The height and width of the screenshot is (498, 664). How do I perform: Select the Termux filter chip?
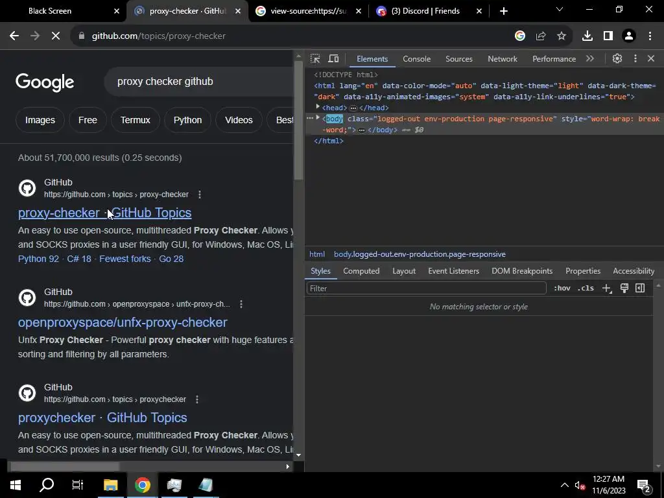(135, 120)
